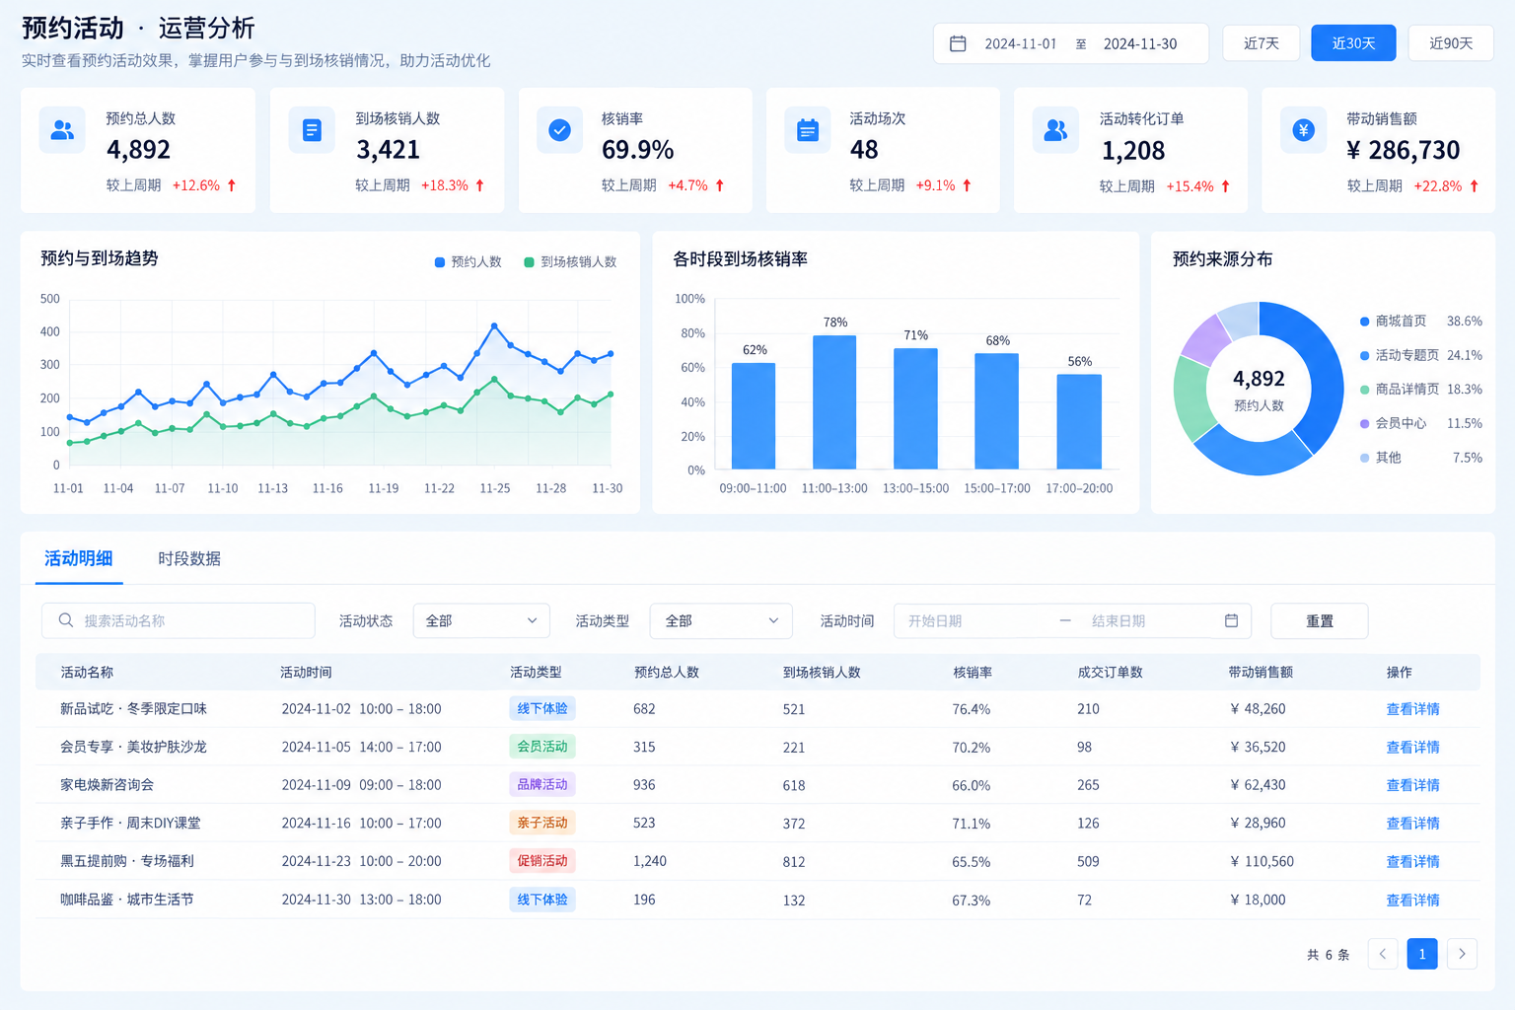The width and height of the screenshot is (1515, 1010).
Task: Click the 预约总人数 people icon
Action: click(x=62, y=129)
